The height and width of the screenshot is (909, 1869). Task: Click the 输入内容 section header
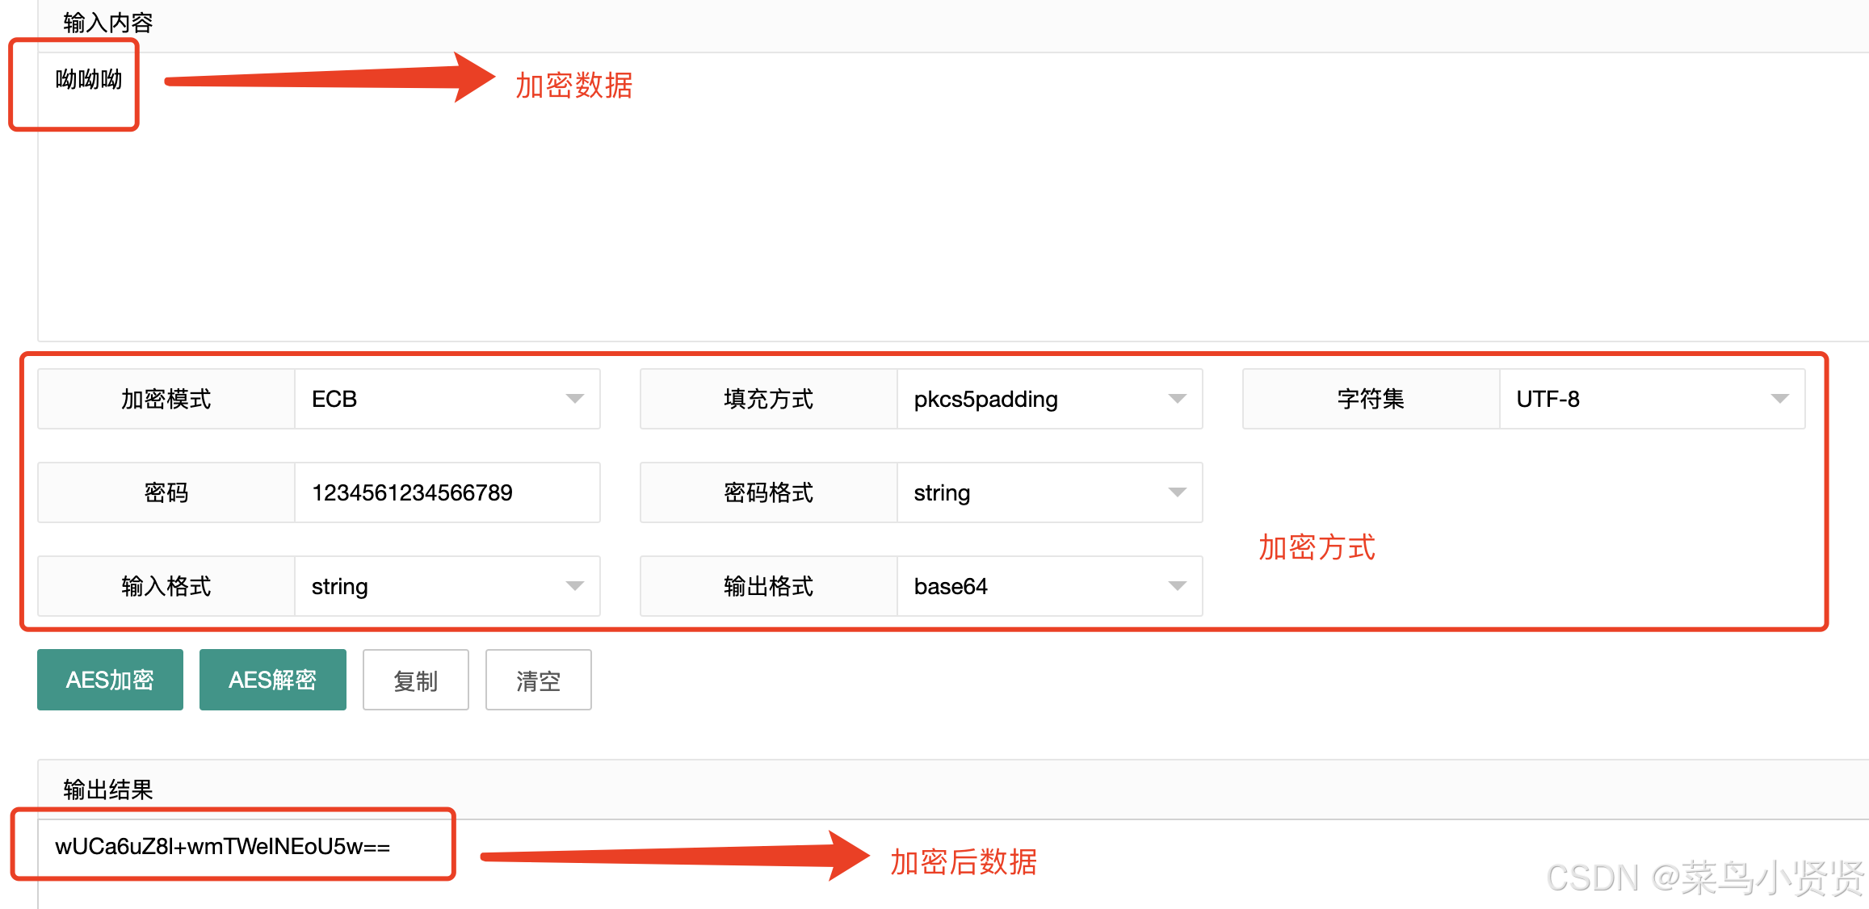pos(106,23)
